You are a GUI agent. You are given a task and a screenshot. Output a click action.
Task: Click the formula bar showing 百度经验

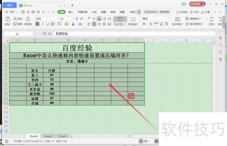[134, 34]
